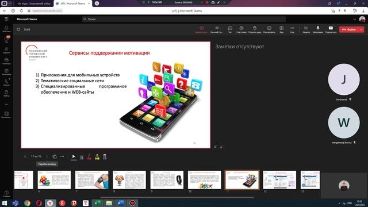Open Chat in the left sidebar
The width and height of the screenshot is (368, 207).
[6, 39]
